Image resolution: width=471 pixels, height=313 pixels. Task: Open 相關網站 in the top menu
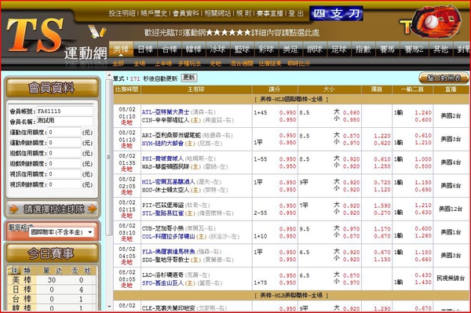(217, 13)
